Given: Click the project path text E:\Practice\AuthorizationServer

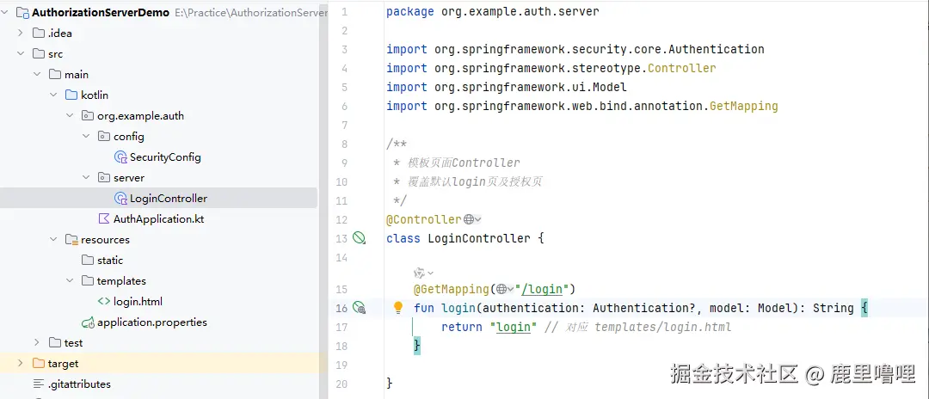Looking at the screenshot, I should coord(251,12).
